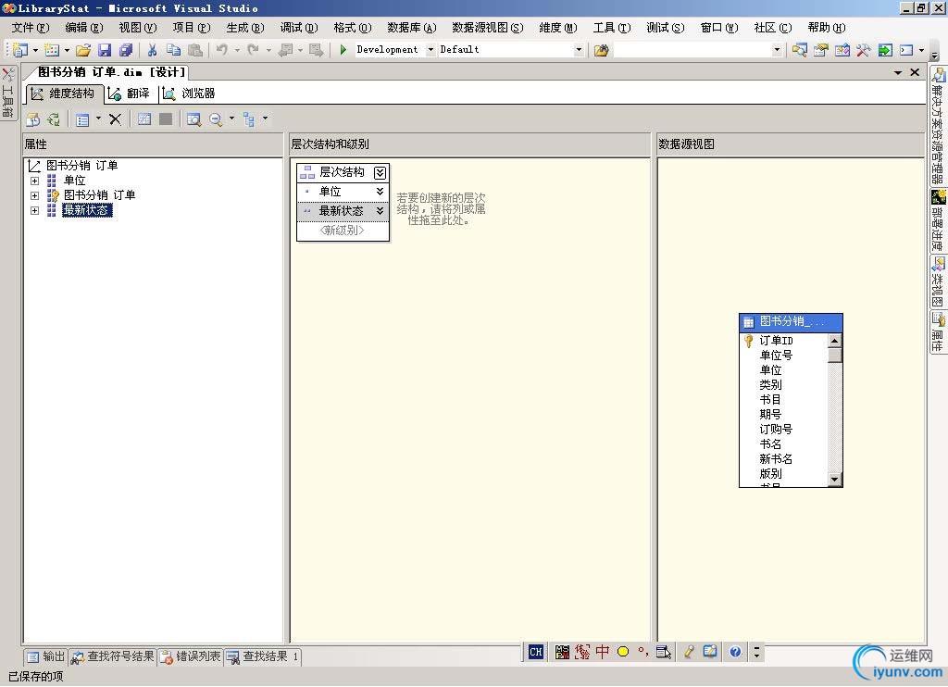Cut selection with the scissors icon
Image resolution: width=948 pixels, height=687 pixels.
pyautogui.click(x=153, y=50)
